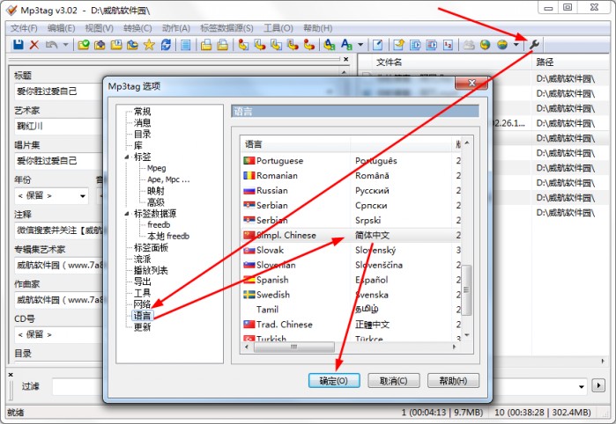
Task: Click the blue lined list document toolbar icon
Action: point(186,45)
